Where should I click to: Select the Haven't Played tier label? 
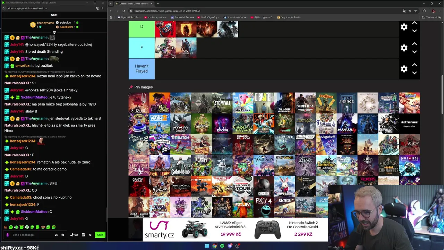[142, 69]
